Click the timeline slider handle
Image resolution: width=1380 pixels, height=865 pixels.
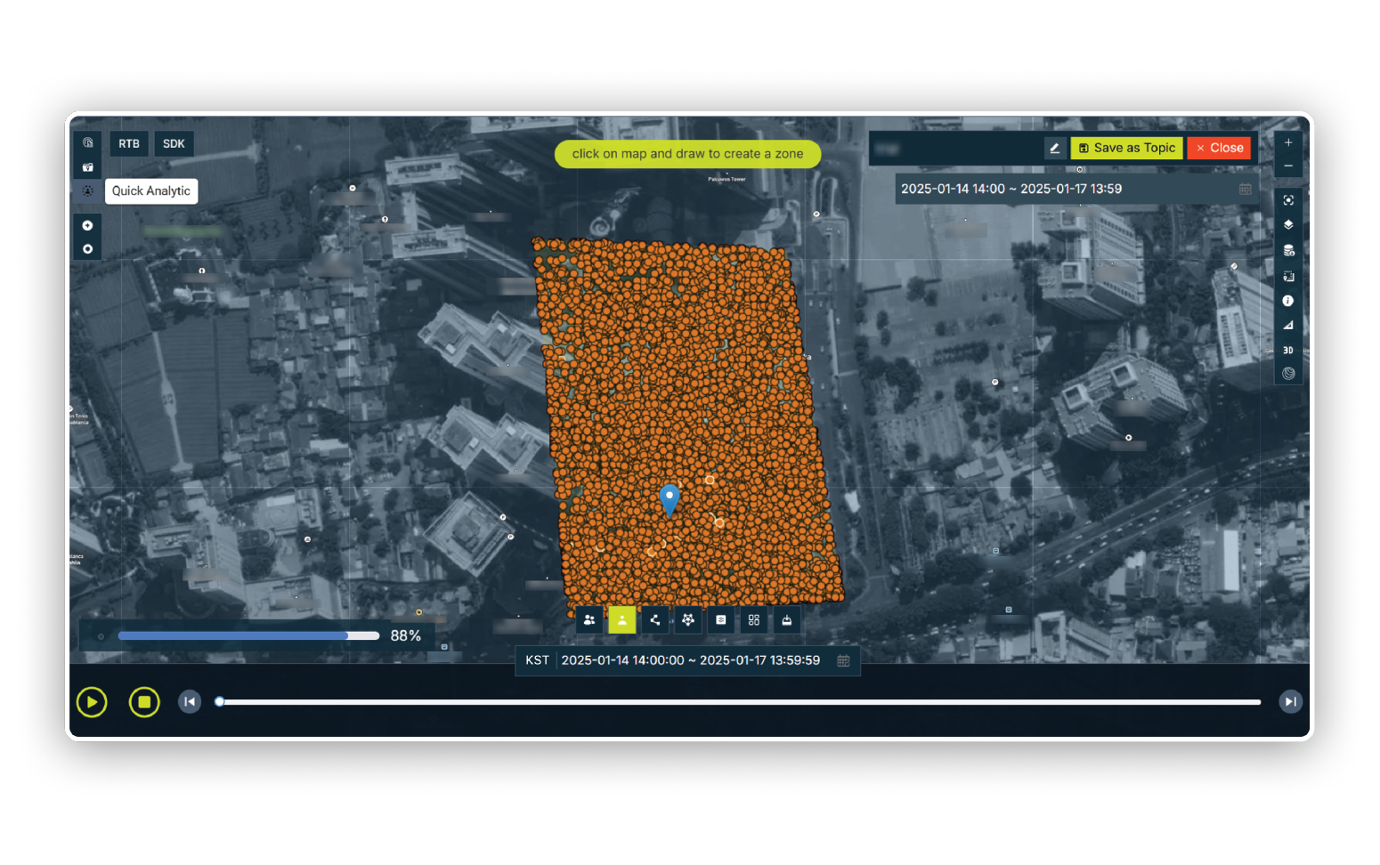pyautogui.click(x=219, y=702)
